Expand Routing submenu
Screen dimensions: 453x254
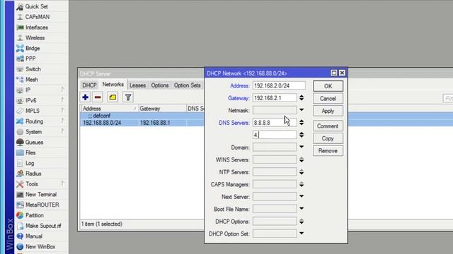tap(63, 121)
